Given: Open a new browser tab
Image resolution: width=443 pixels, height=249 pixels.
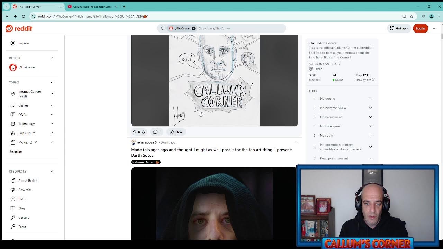Looking at the screenshot, I should [124, 6].
